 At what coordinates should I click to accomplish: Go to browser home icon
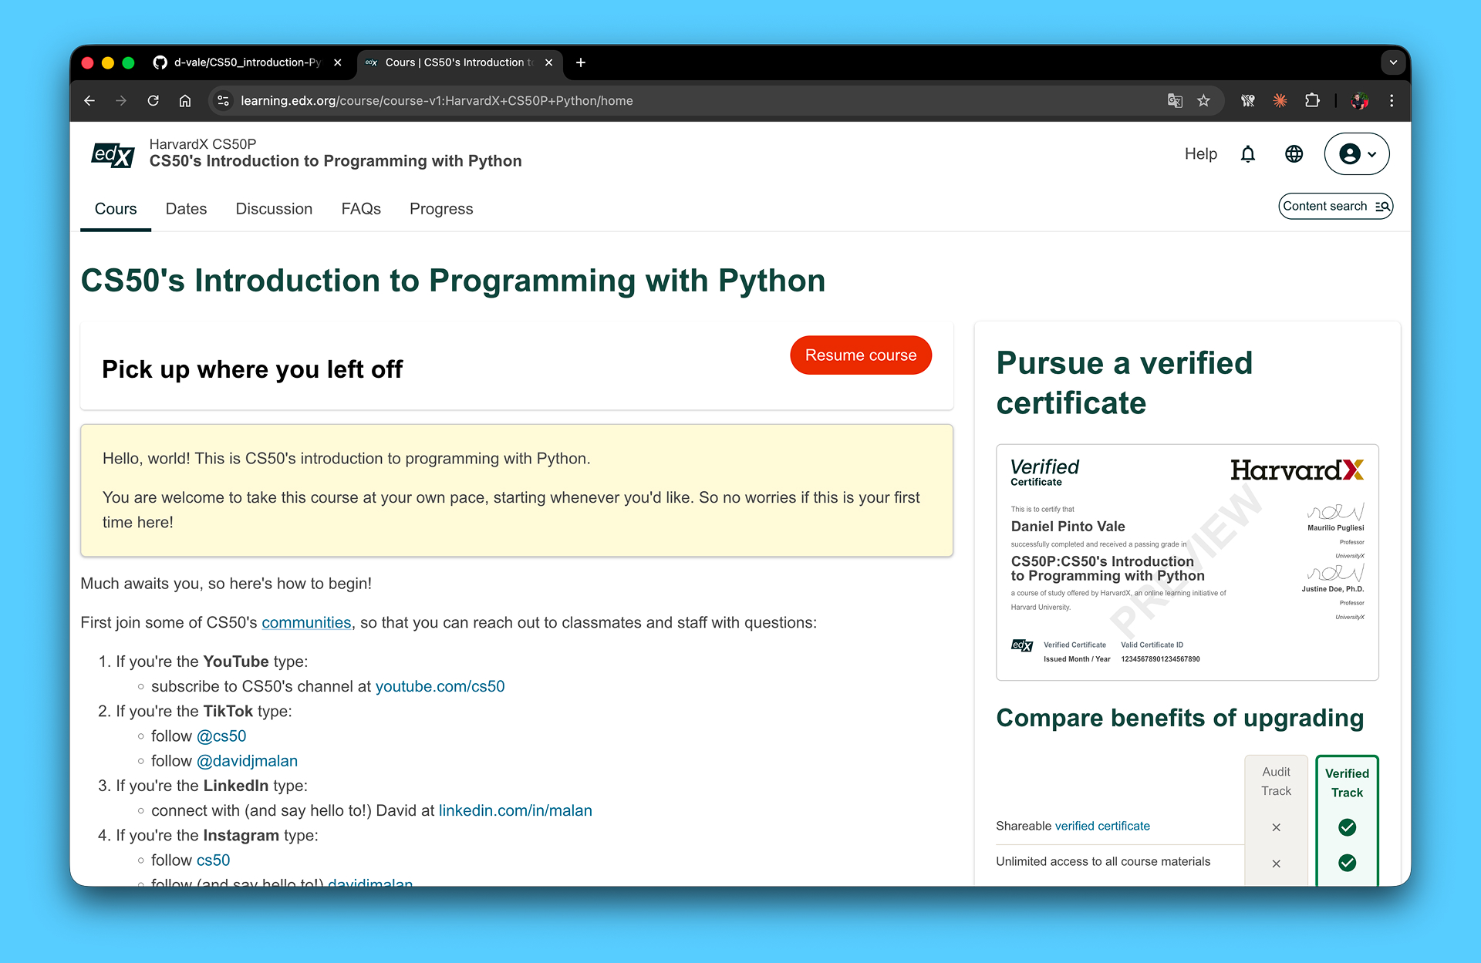coord(185,101)
